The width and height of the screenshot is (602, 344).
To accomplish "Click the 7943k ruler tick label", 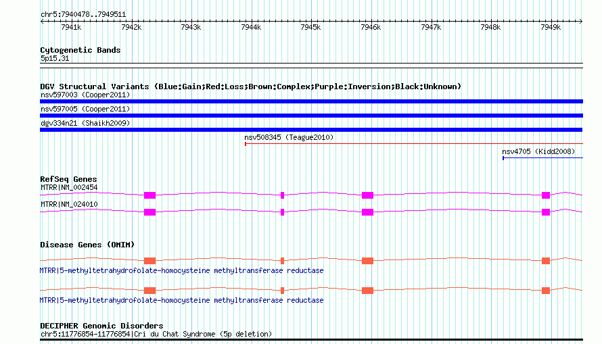I will coord(191,27).
